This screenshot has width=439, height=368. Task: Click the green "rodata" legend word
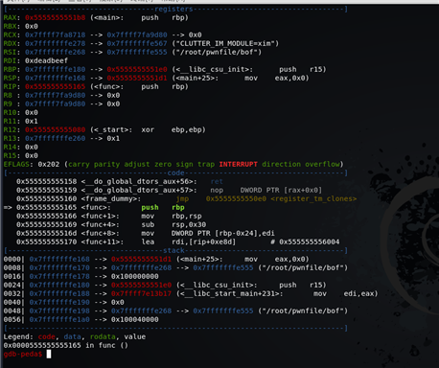103,336
